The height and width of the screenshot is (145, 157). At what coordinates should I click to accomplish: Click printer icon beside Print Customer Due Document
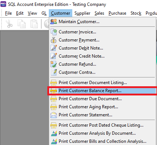(x=54, y=99)
